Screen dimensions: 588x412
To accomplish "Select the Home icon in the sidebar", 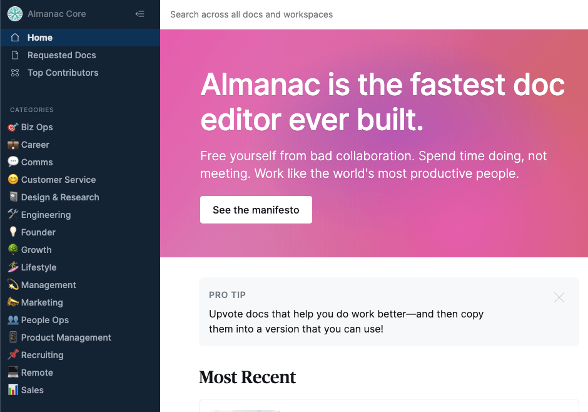I will tap(14, 38).
